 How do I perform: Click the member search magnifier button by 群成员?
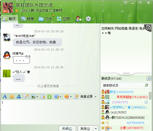click(x=149, y=78)
